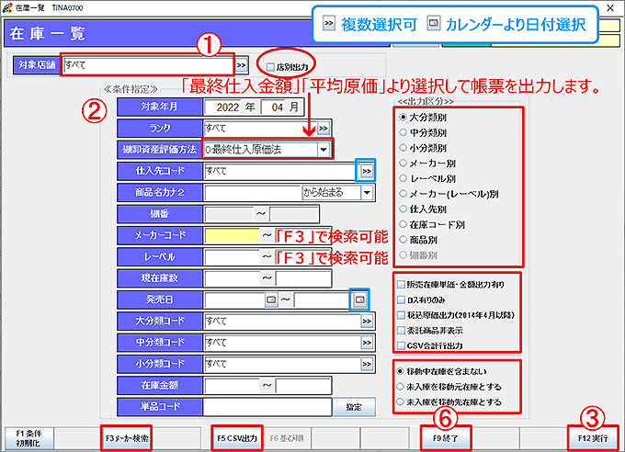625x452 pixels.
Task: Check CSV合計行出力 option
Action: (402, 345)
